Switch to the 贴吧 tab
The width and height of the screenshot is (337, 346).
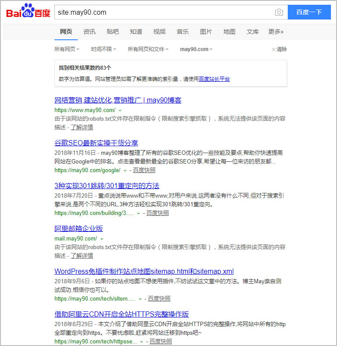(113, 32)
